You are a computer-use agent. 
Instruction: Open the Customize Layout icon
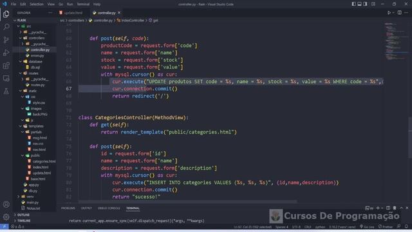(x=373, y=4)
